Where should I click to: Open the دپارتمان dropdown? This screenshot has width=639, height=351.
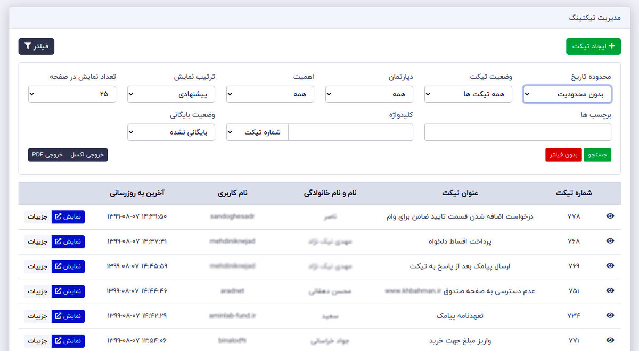click(369, 94)
